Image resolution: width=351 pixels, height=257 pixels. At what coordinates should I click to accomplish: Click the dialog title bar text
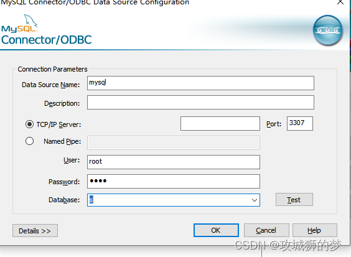coord(95,2)
